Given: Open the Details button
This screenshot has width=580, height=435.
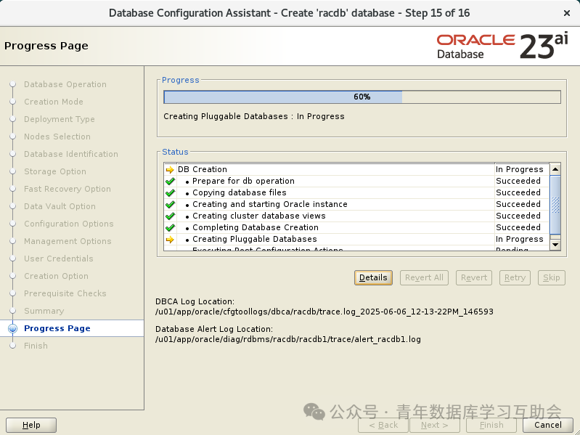Looking at the screenshot, I should click(x=373, y=278).
